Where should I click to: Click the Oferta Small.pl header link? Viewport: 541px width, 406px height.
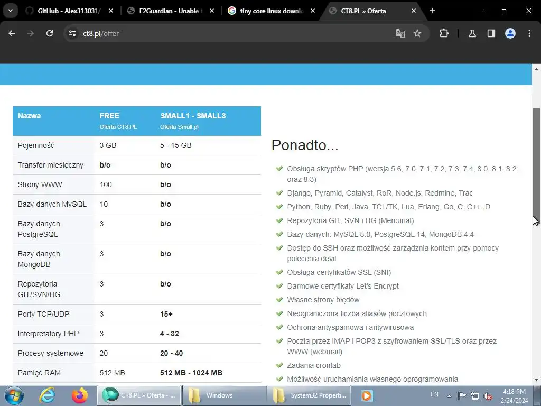point(179,127)
